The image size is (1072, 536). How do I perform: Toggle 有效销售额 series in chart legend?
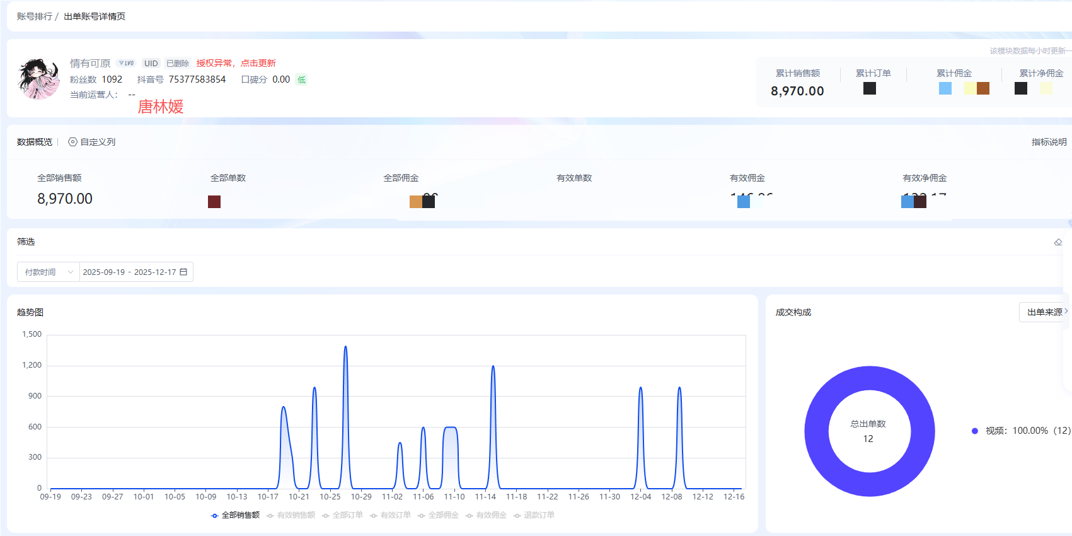[x=291, y=515]
